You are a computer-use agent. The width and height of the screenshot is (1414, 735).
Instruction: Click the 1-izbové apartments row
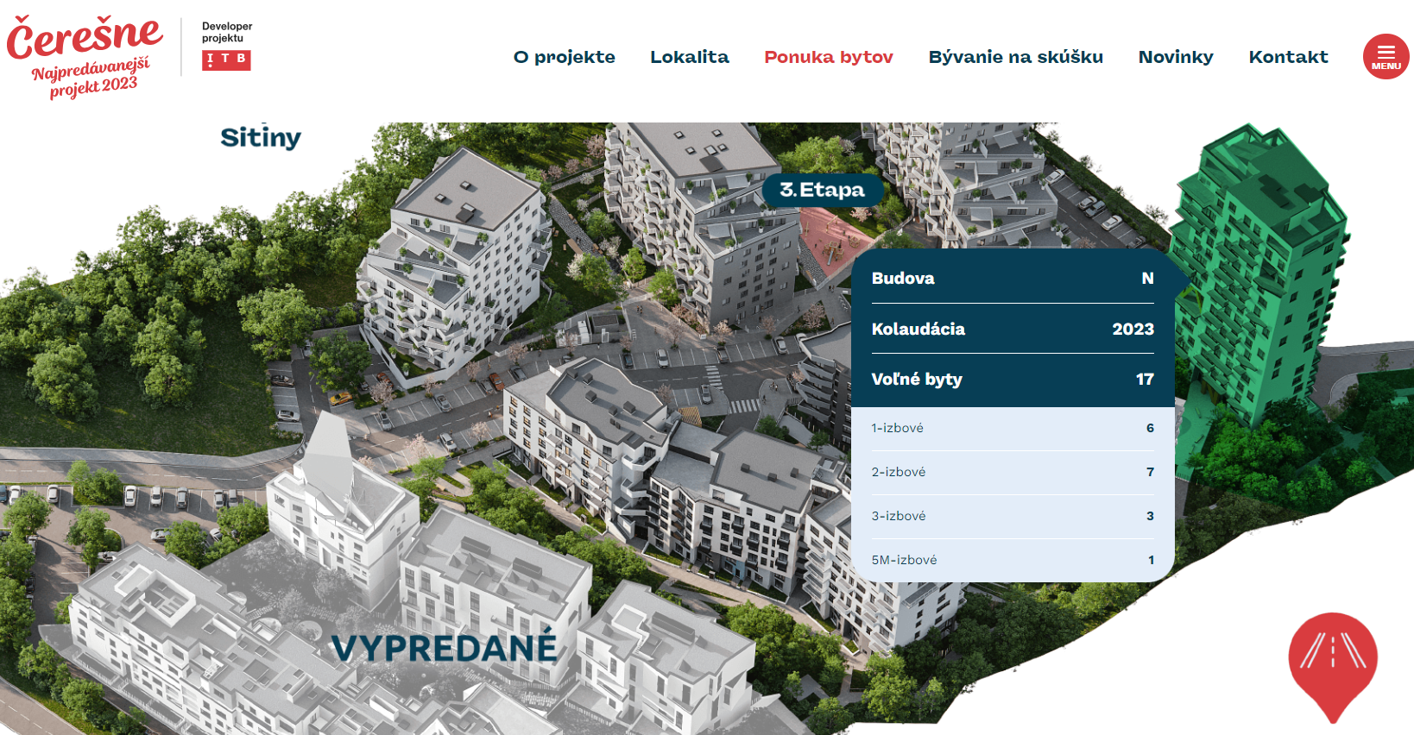coord(1012,429)
